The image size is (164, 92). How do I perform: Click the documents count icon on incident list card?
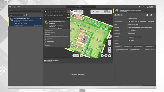(x=15, y=24)
